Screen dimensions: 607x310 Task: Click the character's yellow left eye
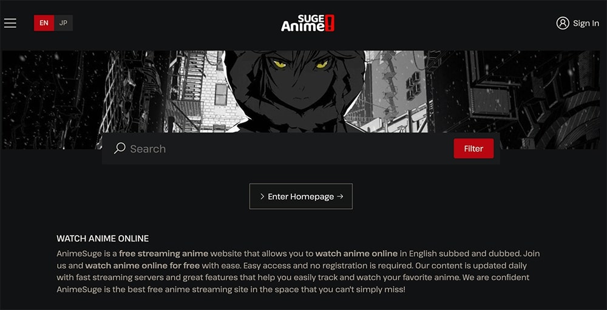pos(279,64)
